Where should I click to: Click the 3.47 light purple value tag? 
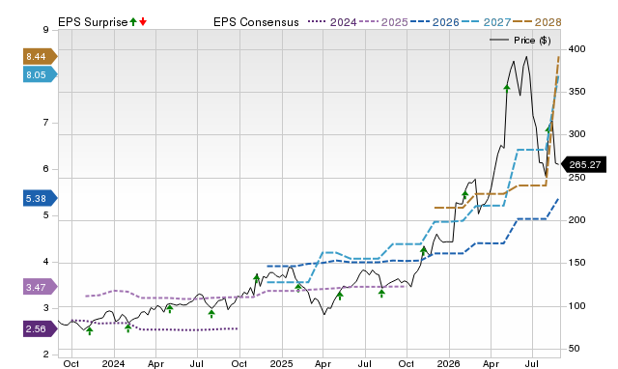click(x=40, y=288)
